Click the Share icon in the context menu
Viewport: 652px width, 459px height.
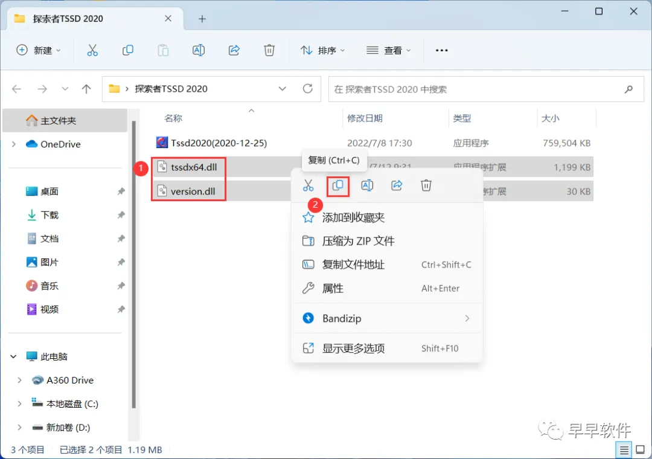pos(397,185)
